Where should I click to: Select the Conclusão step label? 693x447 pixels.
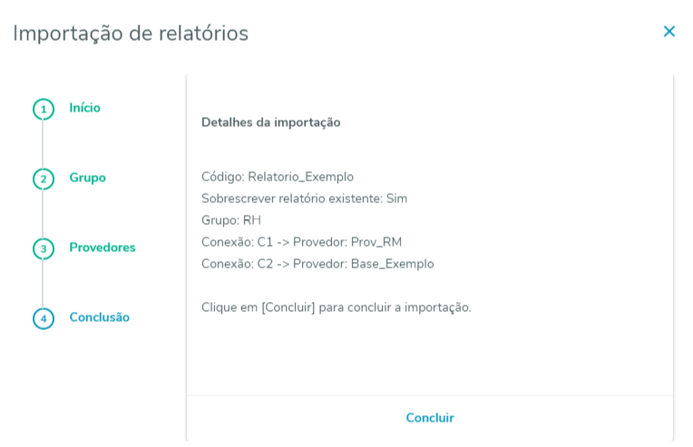pos(99,317)
